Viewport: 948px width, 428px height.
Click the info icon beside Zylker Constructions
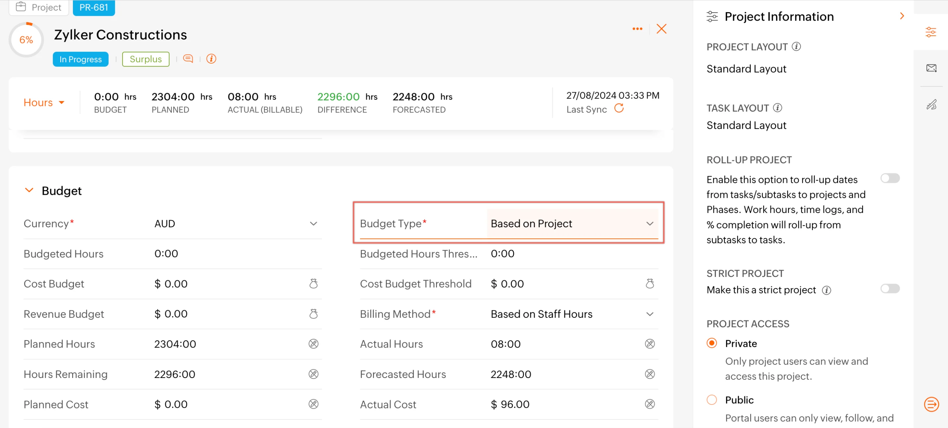(x=211, y=59)
